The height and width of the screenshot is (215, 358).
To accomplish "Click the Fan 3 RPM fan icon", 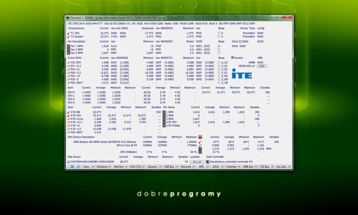I will tap(68, 53).
